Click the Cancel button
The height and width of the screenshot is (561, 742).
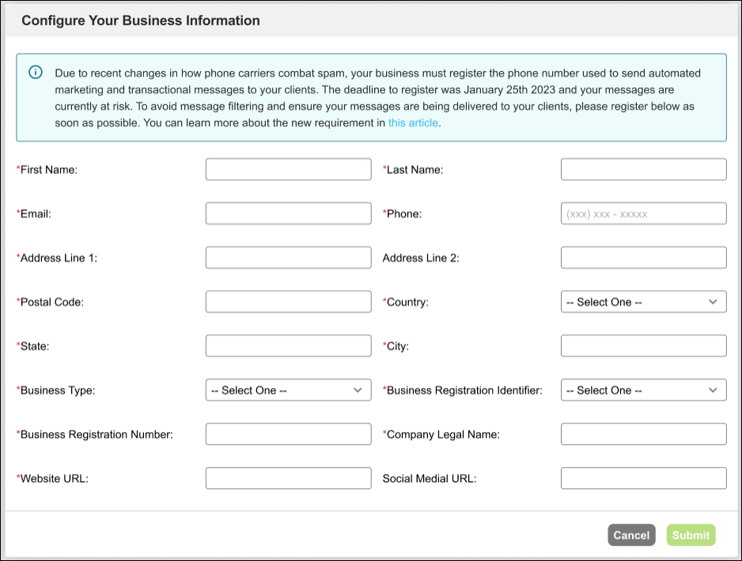[x=631, y=535]
